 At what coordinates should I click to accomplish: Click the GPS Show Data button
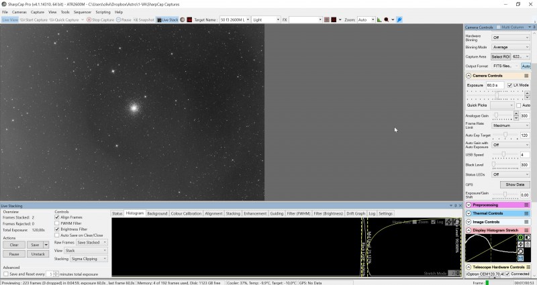(x=515, y=185)
